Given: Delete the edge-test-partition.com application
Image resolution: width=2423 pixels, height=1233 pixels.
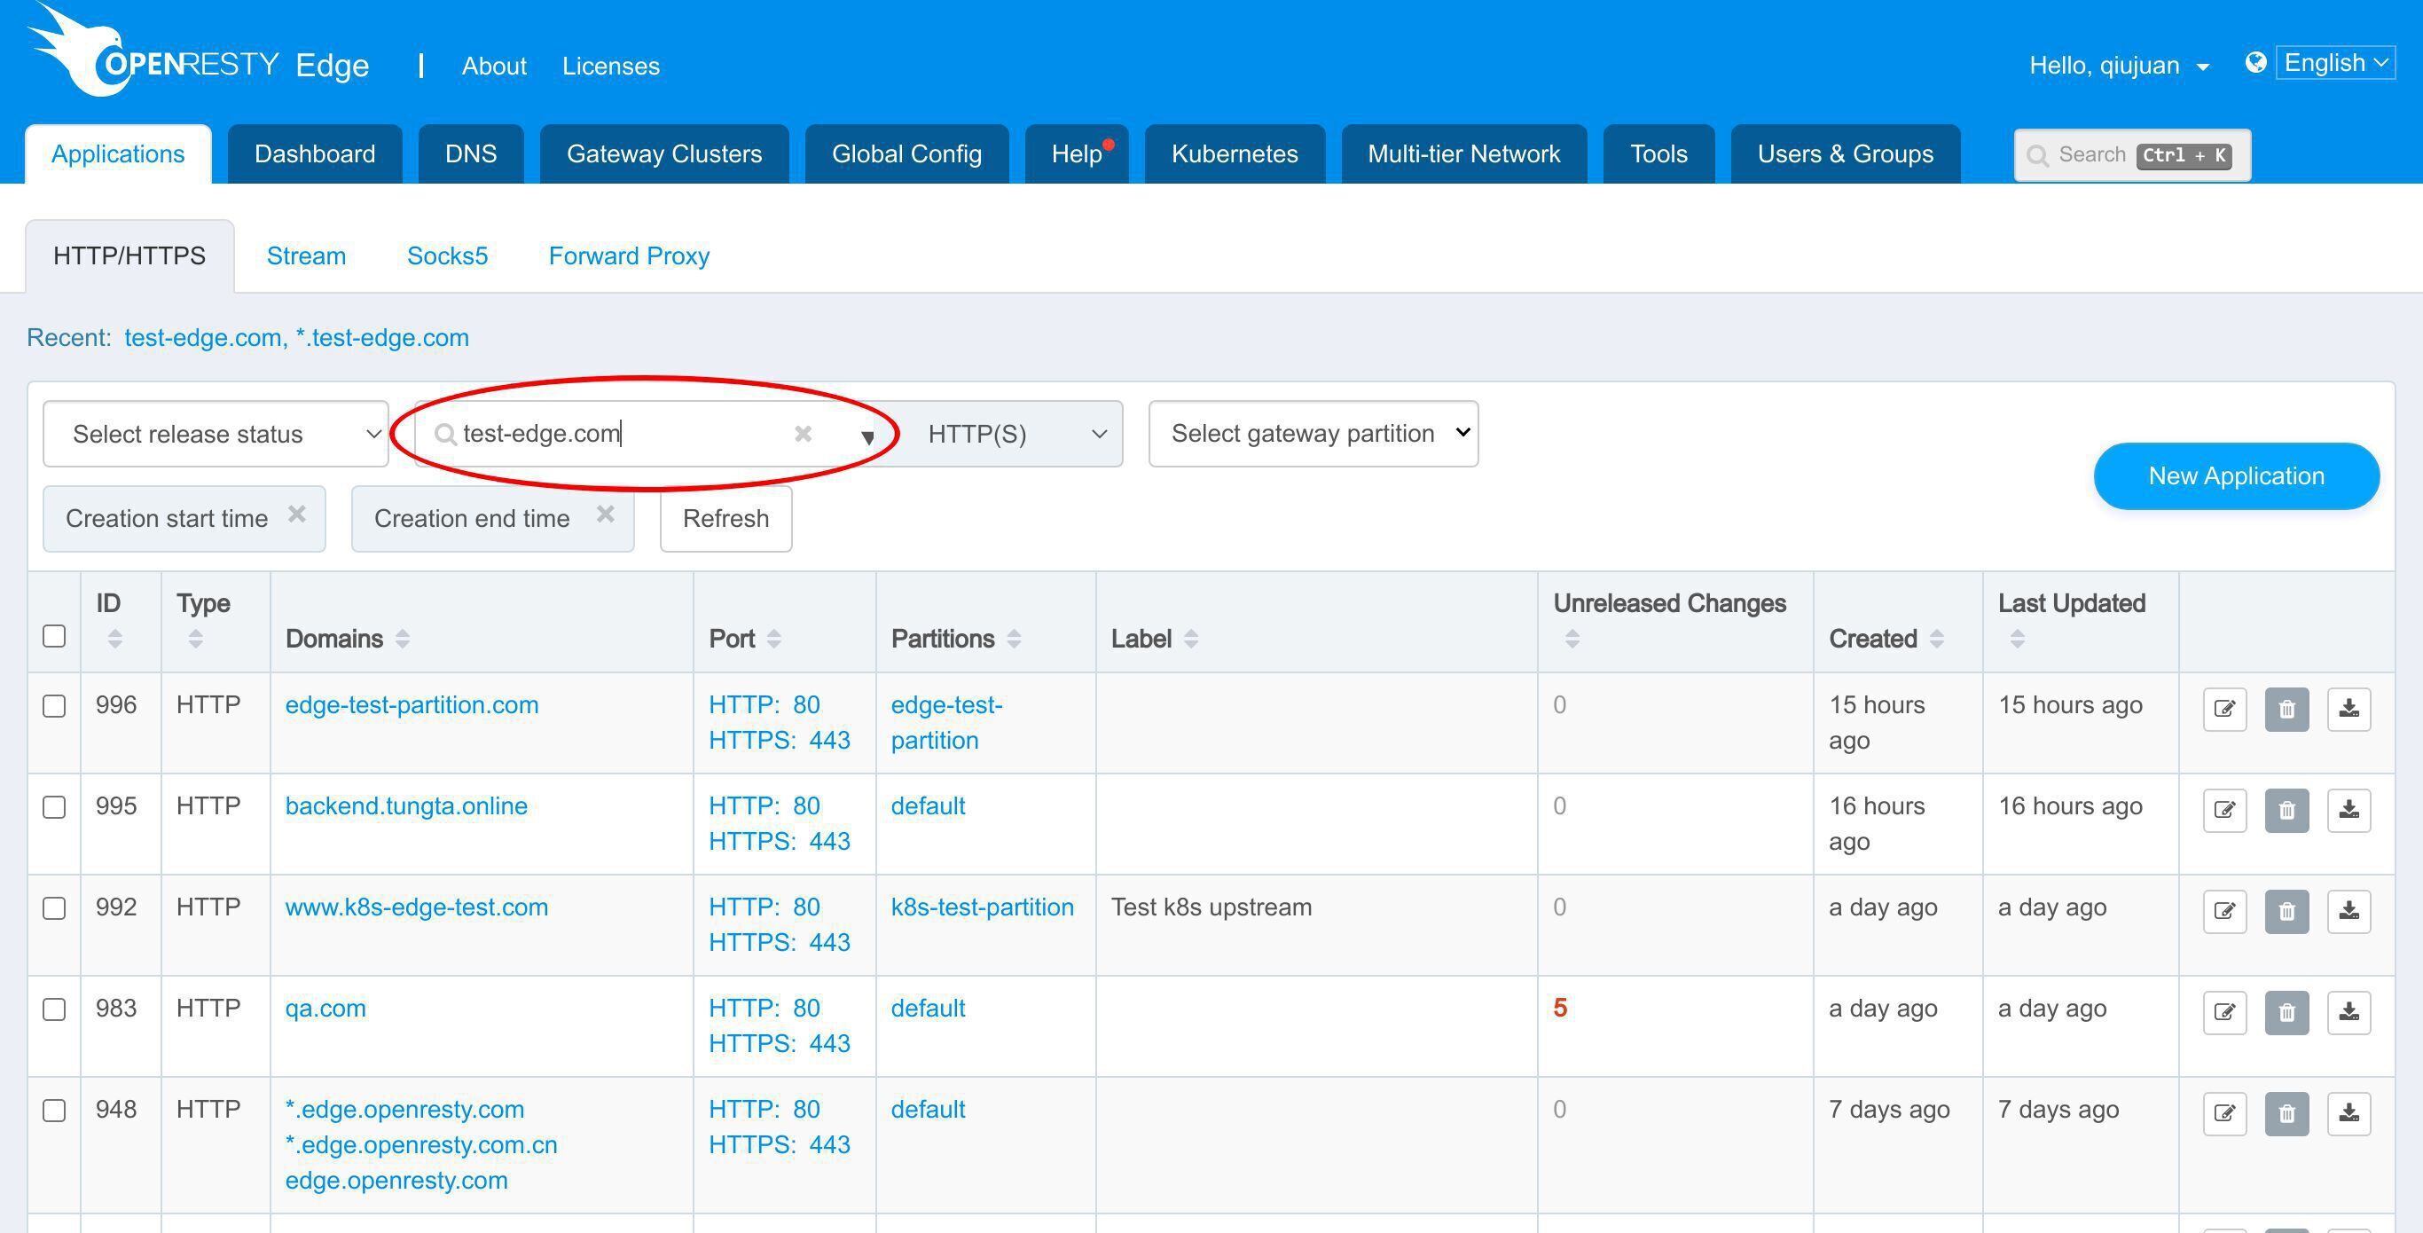Looking at the screenshot, I should 2286,708.
